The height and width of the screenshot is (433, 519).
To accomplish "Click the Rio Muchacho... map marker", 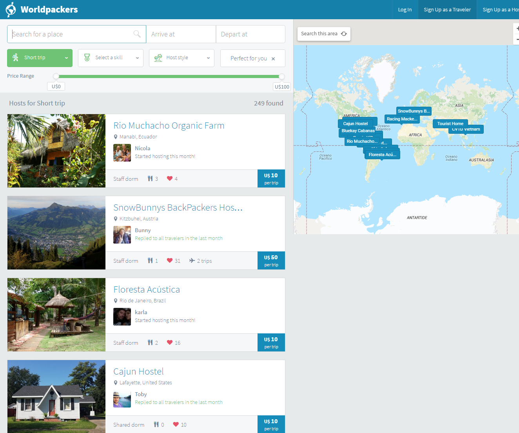I will coord(362,141).
